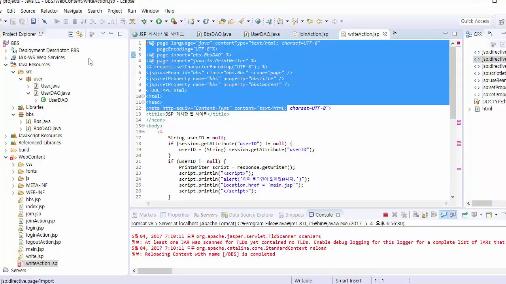
Task: Select login.jsp in Project Explorer
Action: (31, 228)
